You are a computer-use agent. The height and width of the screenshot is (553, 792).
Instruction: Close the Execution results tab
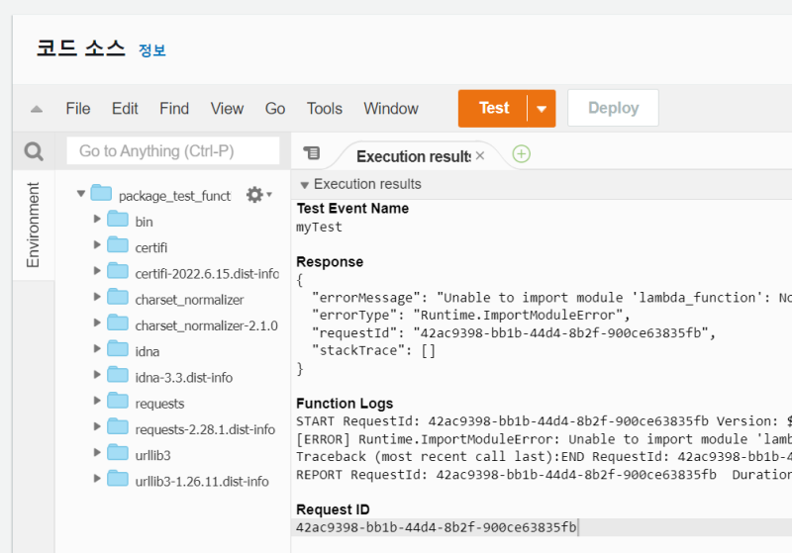click(x=480, y=155)
